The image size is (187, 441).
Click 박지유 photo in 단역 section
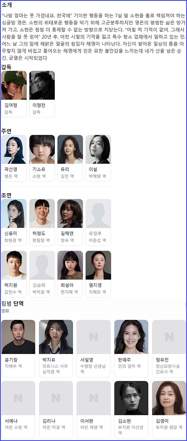[56, 337]
